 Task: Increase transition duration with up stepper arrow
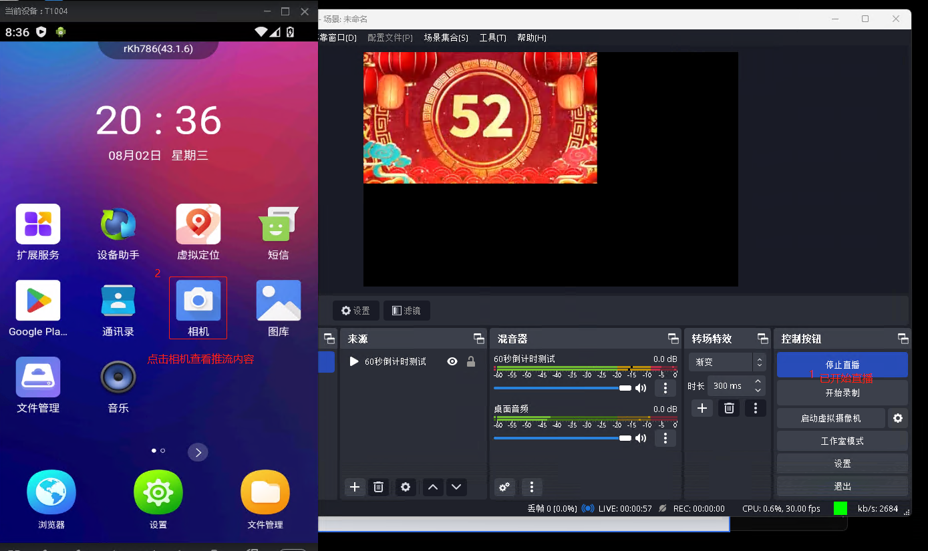(x=758, y=381)
